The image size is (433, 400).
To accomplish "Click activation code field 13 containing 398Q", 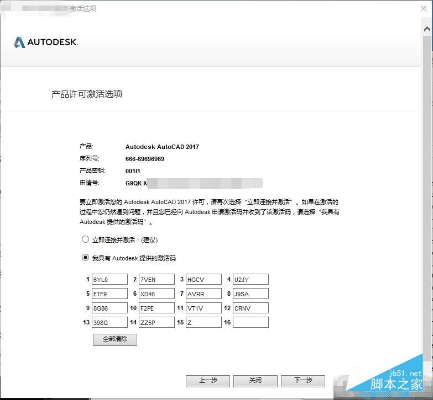I will pos(109,322).
